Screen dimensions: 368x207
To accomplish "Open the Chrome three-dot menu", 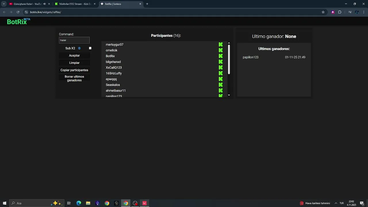I will click(x=364, y=12).
